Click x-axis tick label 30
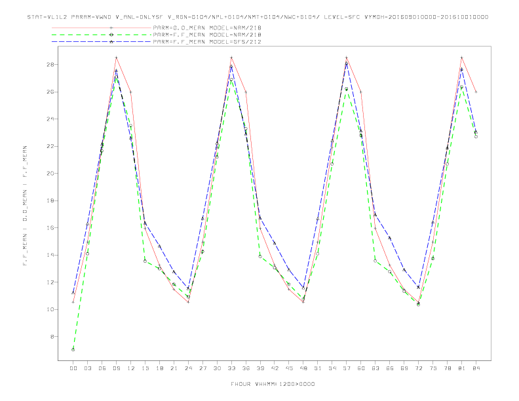The image size is (519, 401). [217, 368]
